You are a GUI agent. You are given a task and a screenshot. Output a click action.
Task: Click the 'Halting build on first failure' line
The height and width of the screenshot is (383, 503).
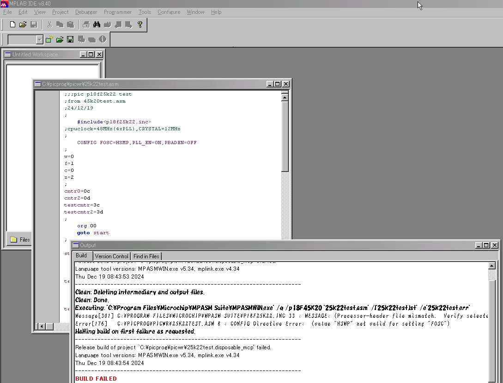click(x=135, y=331)
